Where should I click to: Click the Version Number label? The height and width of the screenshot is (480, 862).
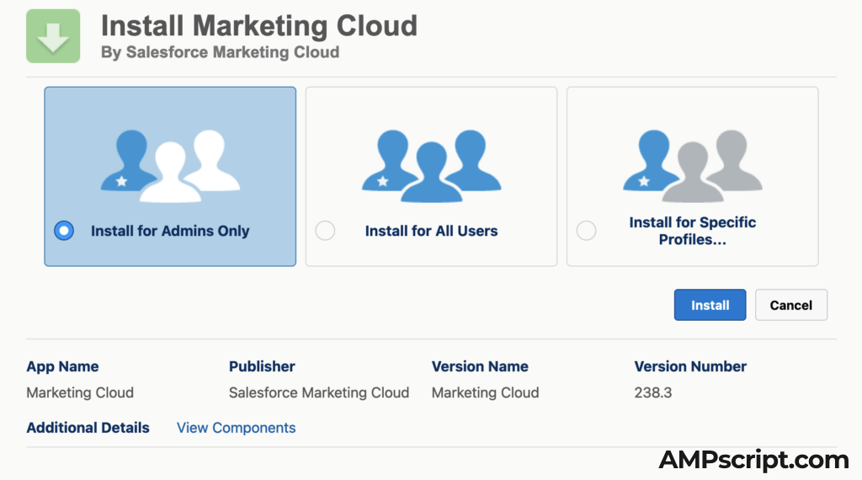click(690, 366)
